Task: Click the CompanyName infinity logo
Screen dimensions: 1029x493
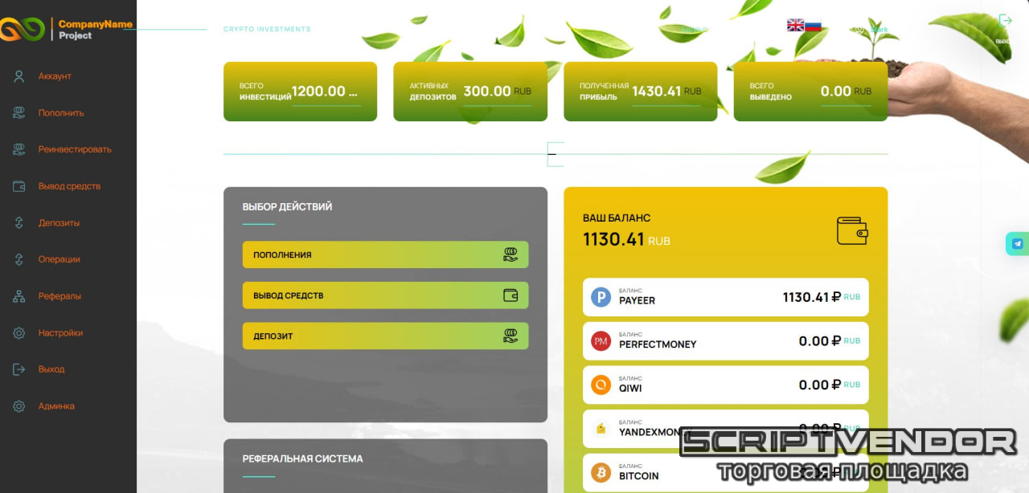Action: [x=23, y=30]
